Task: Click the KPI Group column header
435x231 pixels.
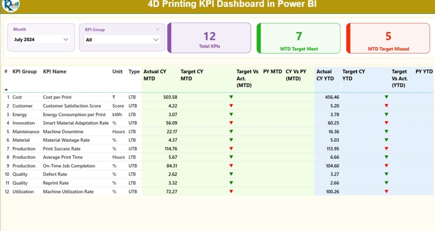Action: (24, 72)
